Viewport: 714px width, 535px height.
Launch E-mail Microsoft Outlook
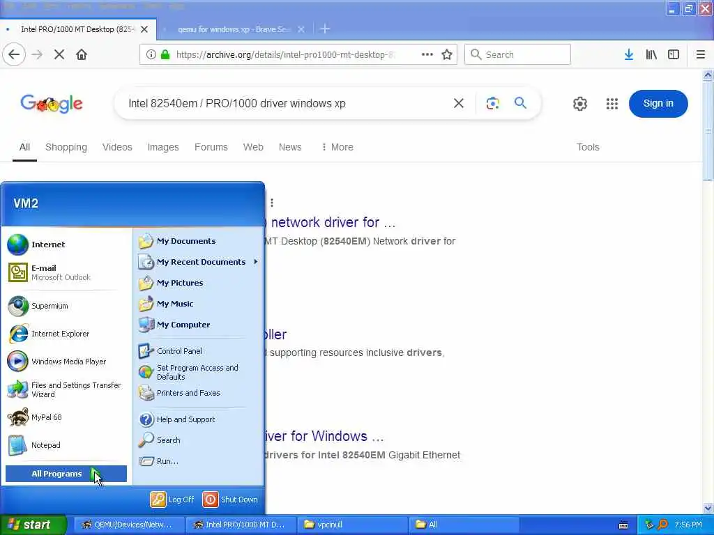pos(66,272)
